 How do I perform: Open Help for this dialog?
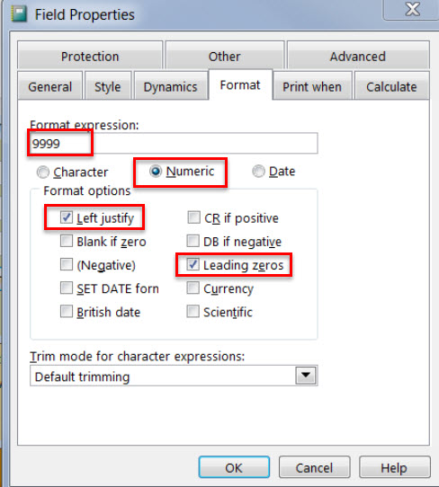[x=394, y=467]
